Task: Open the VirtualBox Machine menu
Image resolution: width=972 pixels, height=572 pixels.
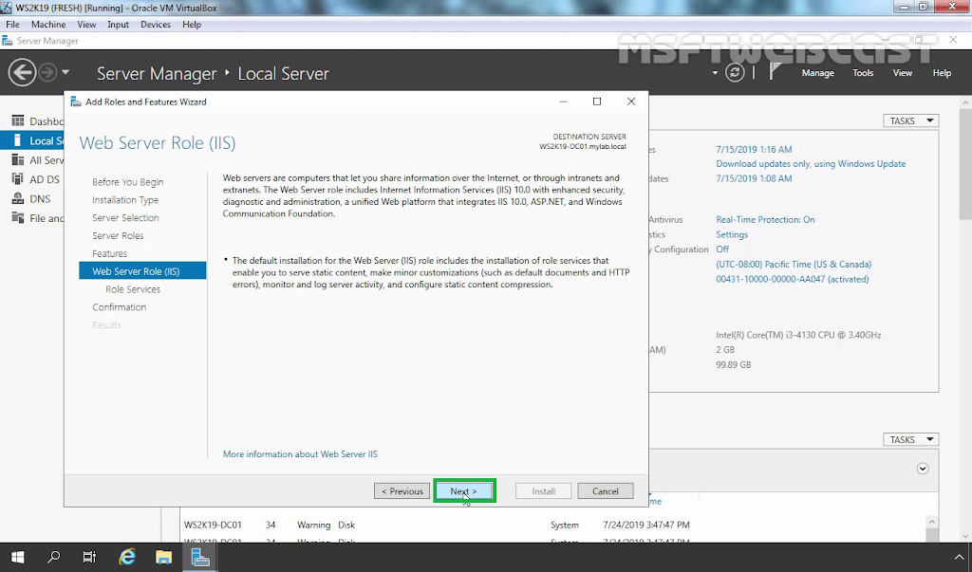Action: click(48, 24)
